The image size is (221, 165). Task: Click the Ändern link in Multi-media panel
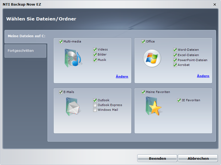(122, 77)
